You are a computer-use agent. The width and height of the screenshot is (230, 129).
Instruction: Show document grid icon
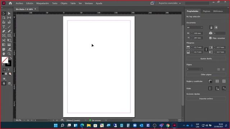click(x=224, y=81)
